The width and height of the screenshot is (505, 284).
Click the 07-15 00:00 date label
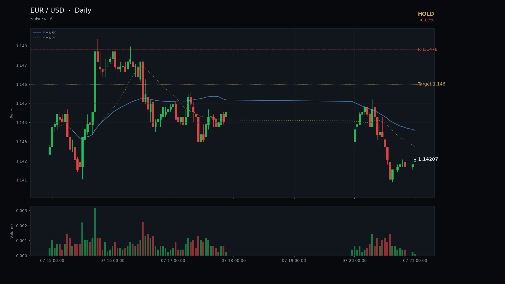pos(52,261)
